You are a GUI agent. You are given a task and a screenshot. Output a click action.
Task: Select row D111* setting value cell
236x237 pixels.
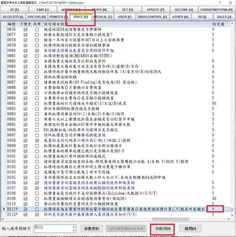[218, 209]
